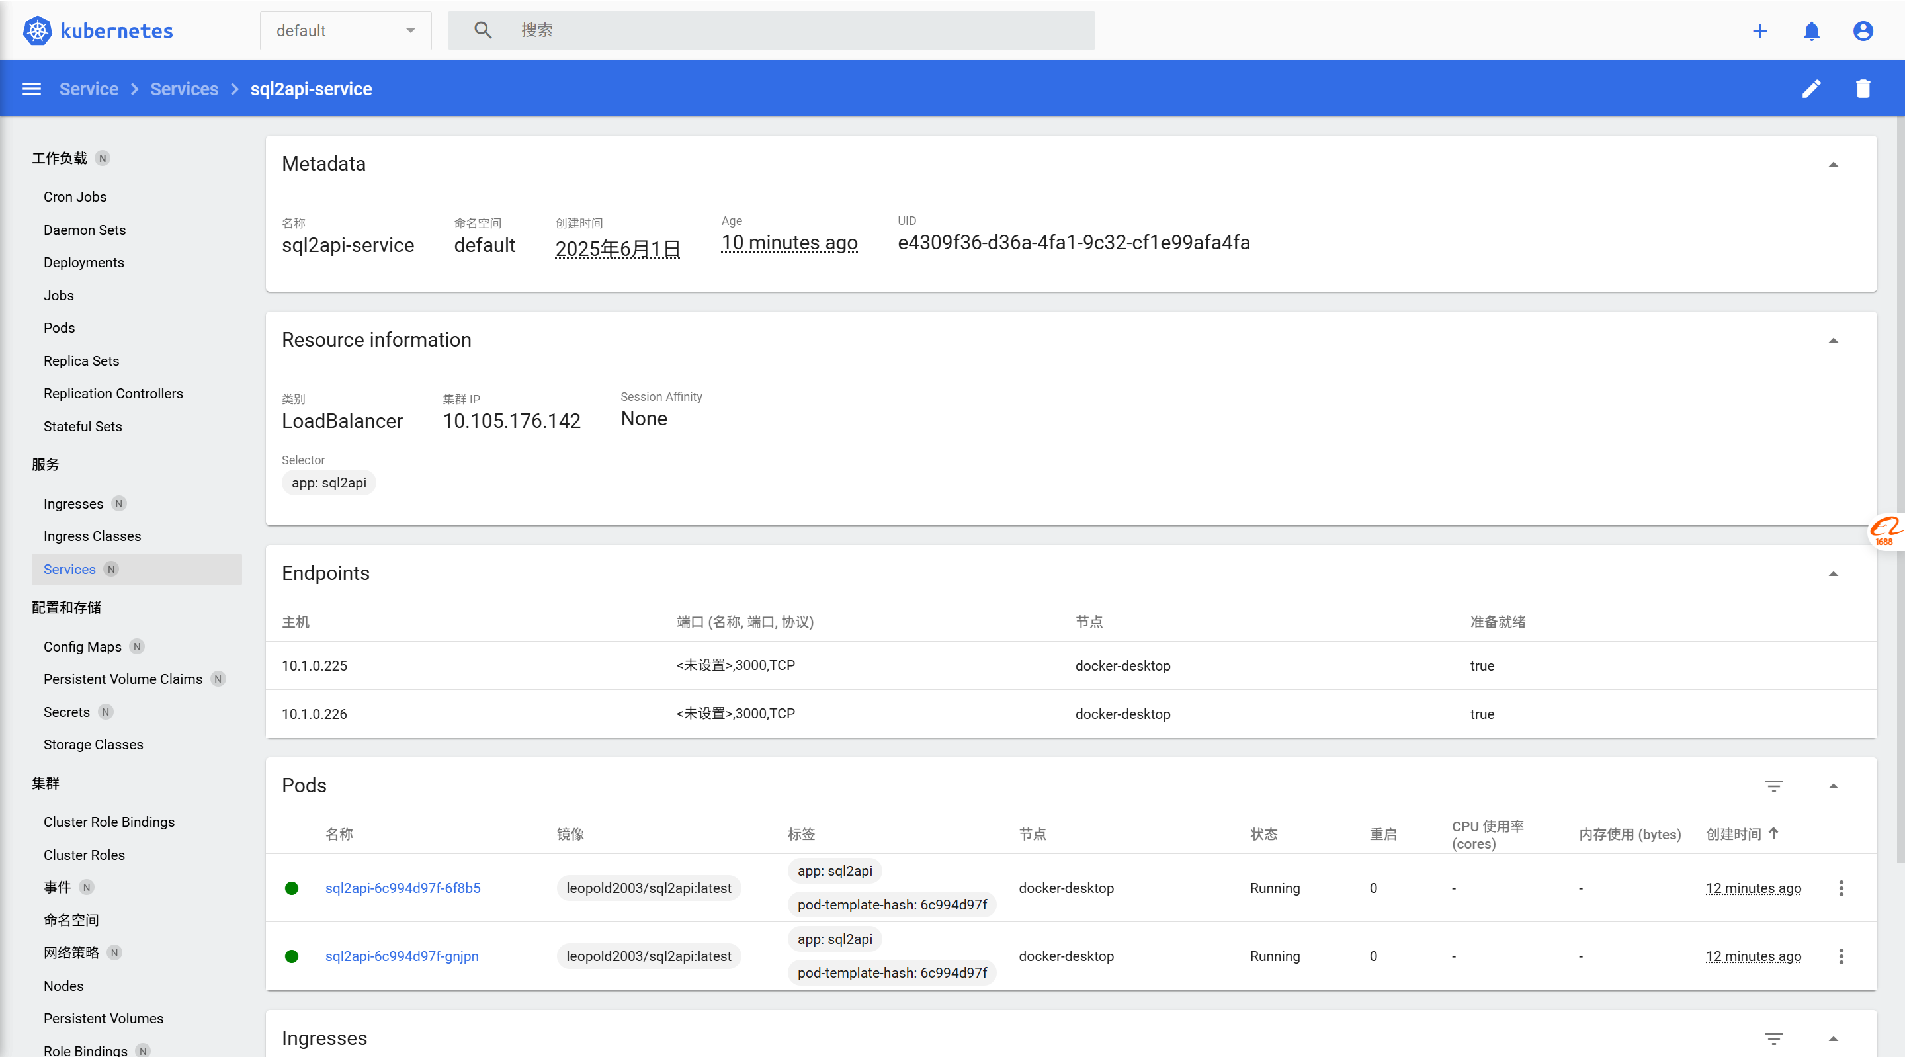1905x1057 pixels.
Task: Open actions menu for sql2api-6c994d97f-gnjpn pod
Action: [1841, 956]
